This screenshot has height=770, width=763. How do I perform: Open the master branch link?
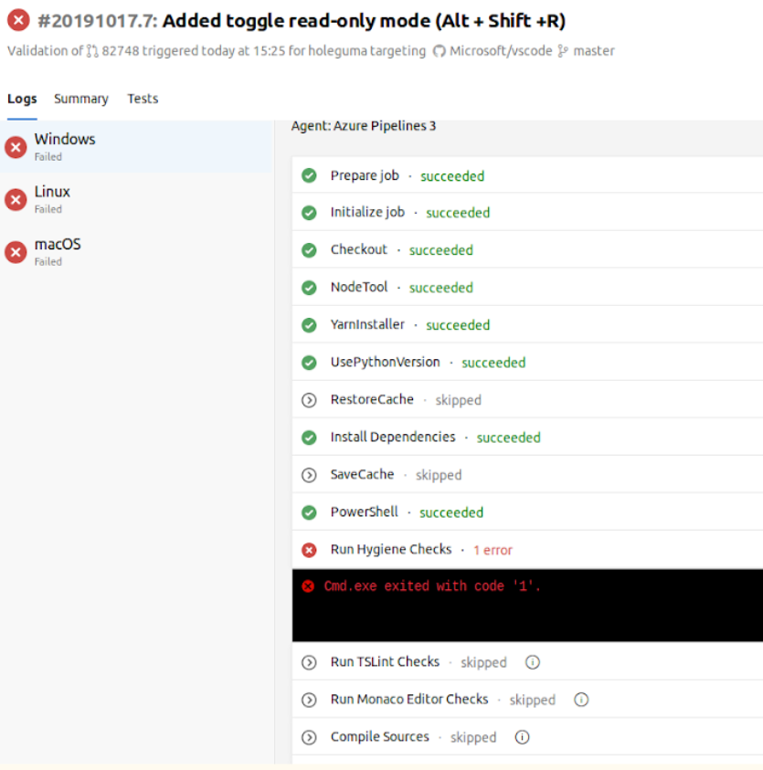point(594,51)
